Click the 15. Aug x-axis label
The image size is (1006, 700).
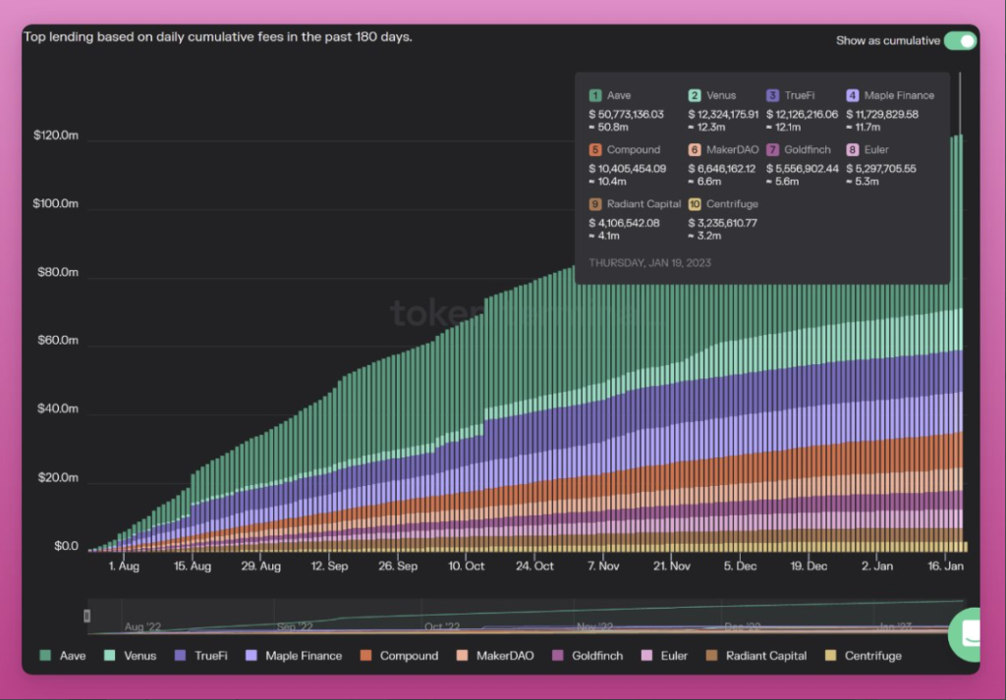click(193, 566)
